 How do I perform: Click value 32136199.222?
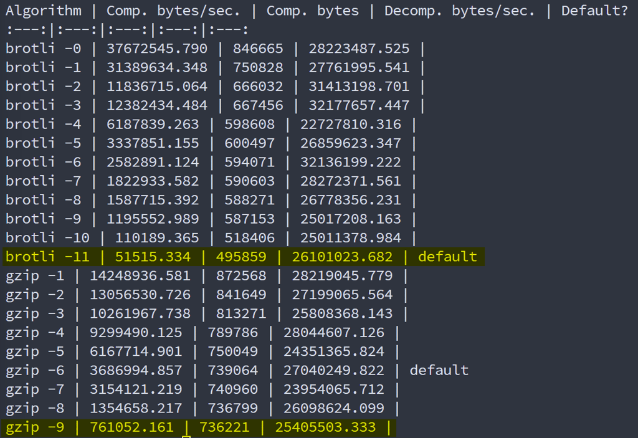tap(351, 162)
